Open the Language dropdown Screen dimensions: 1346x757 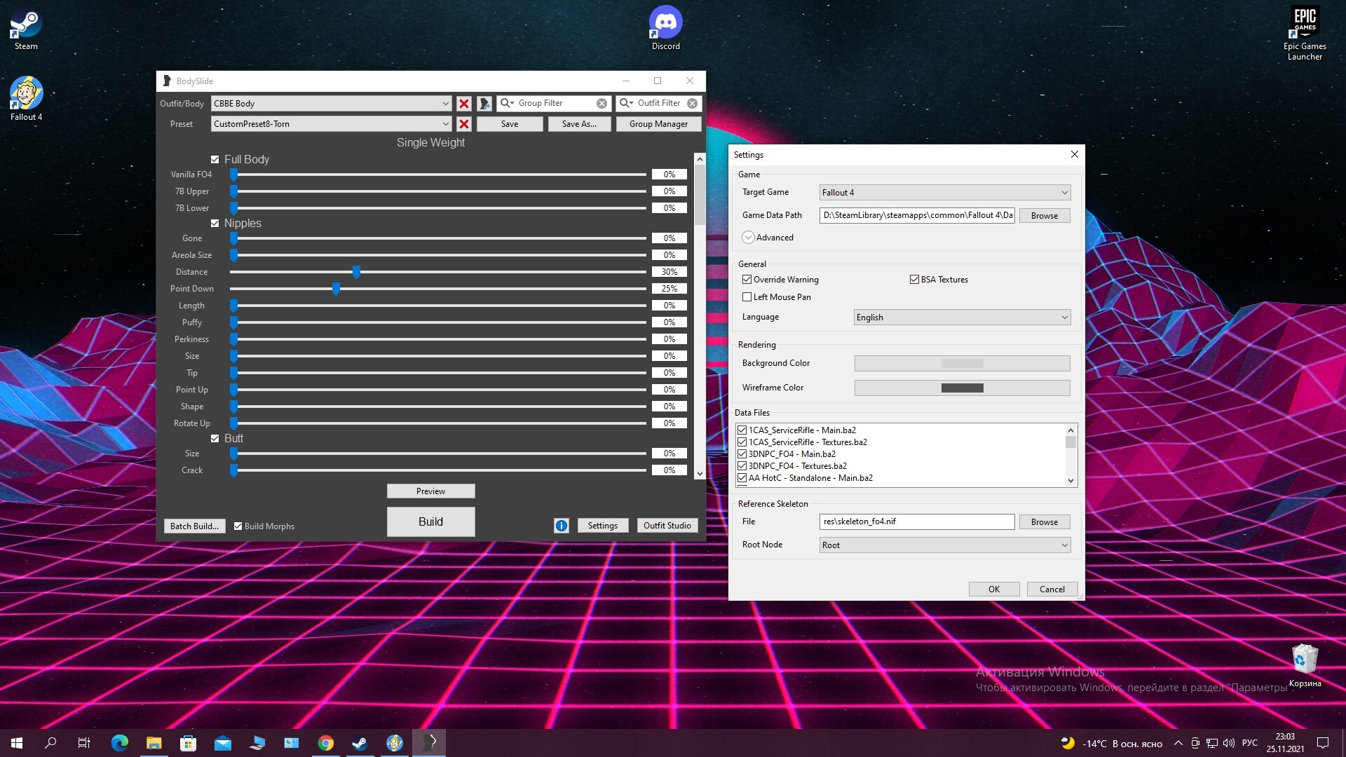962,318
